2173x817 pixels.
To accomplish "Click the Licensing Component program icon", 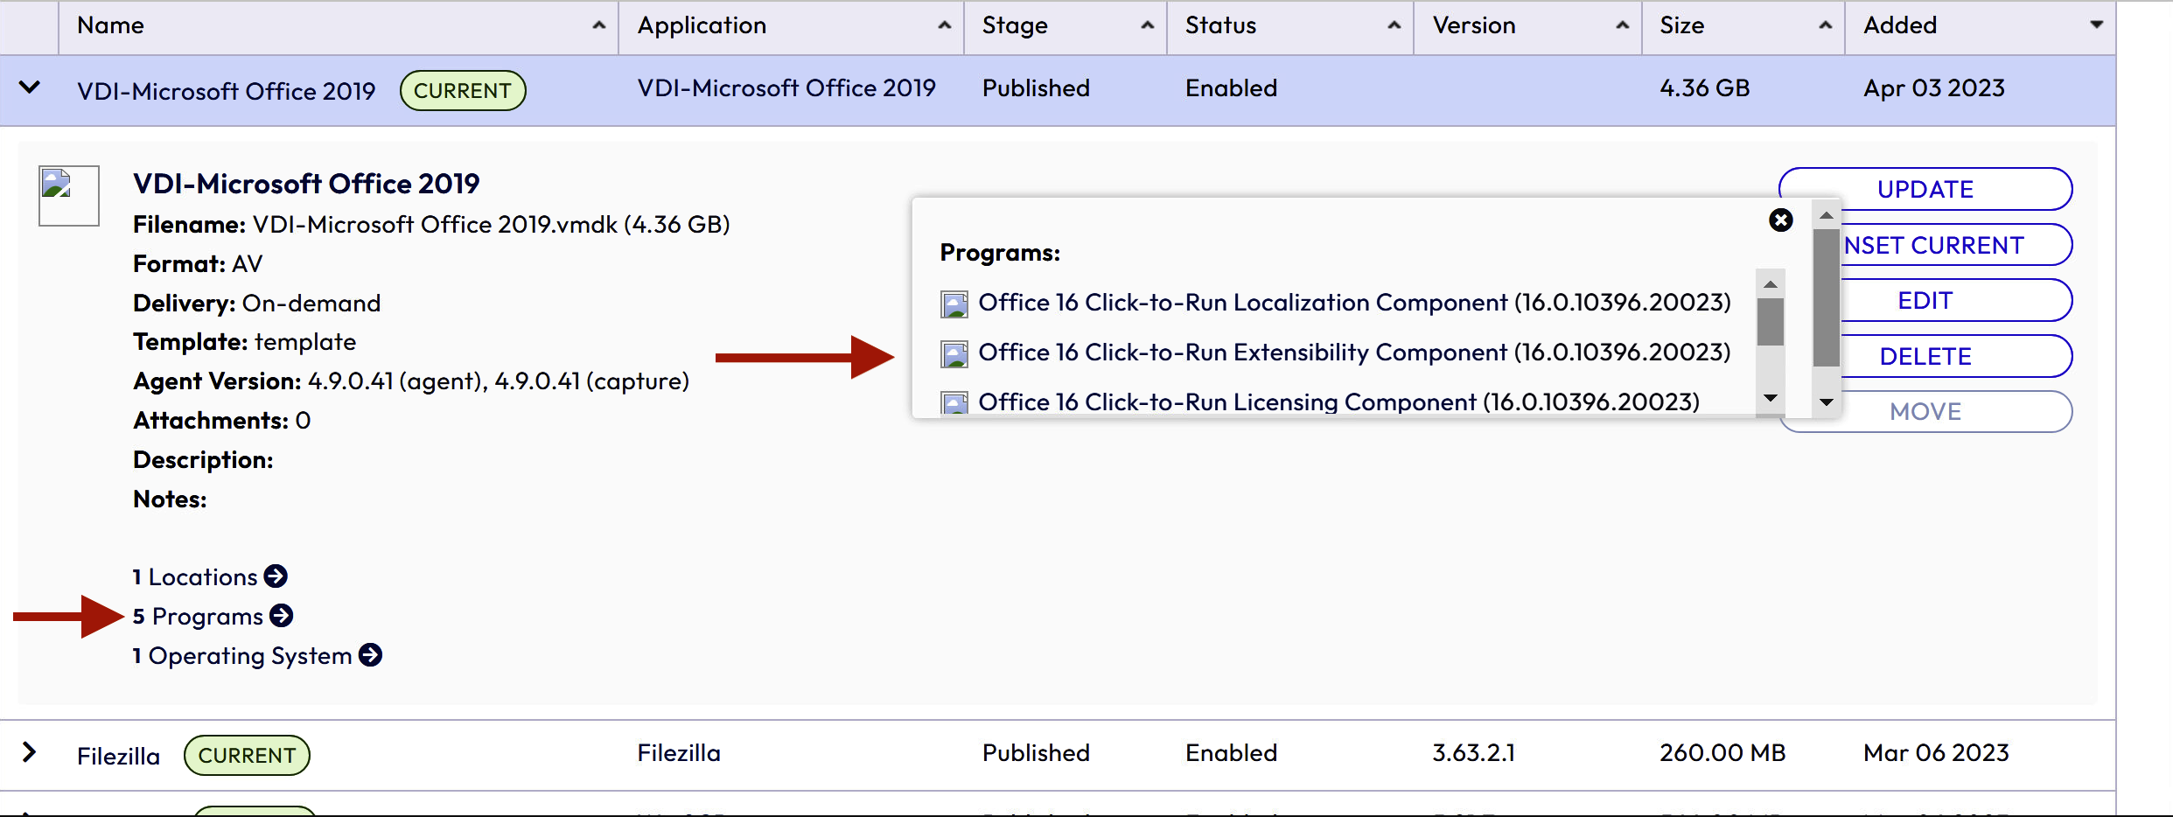I will click(954, 403).
